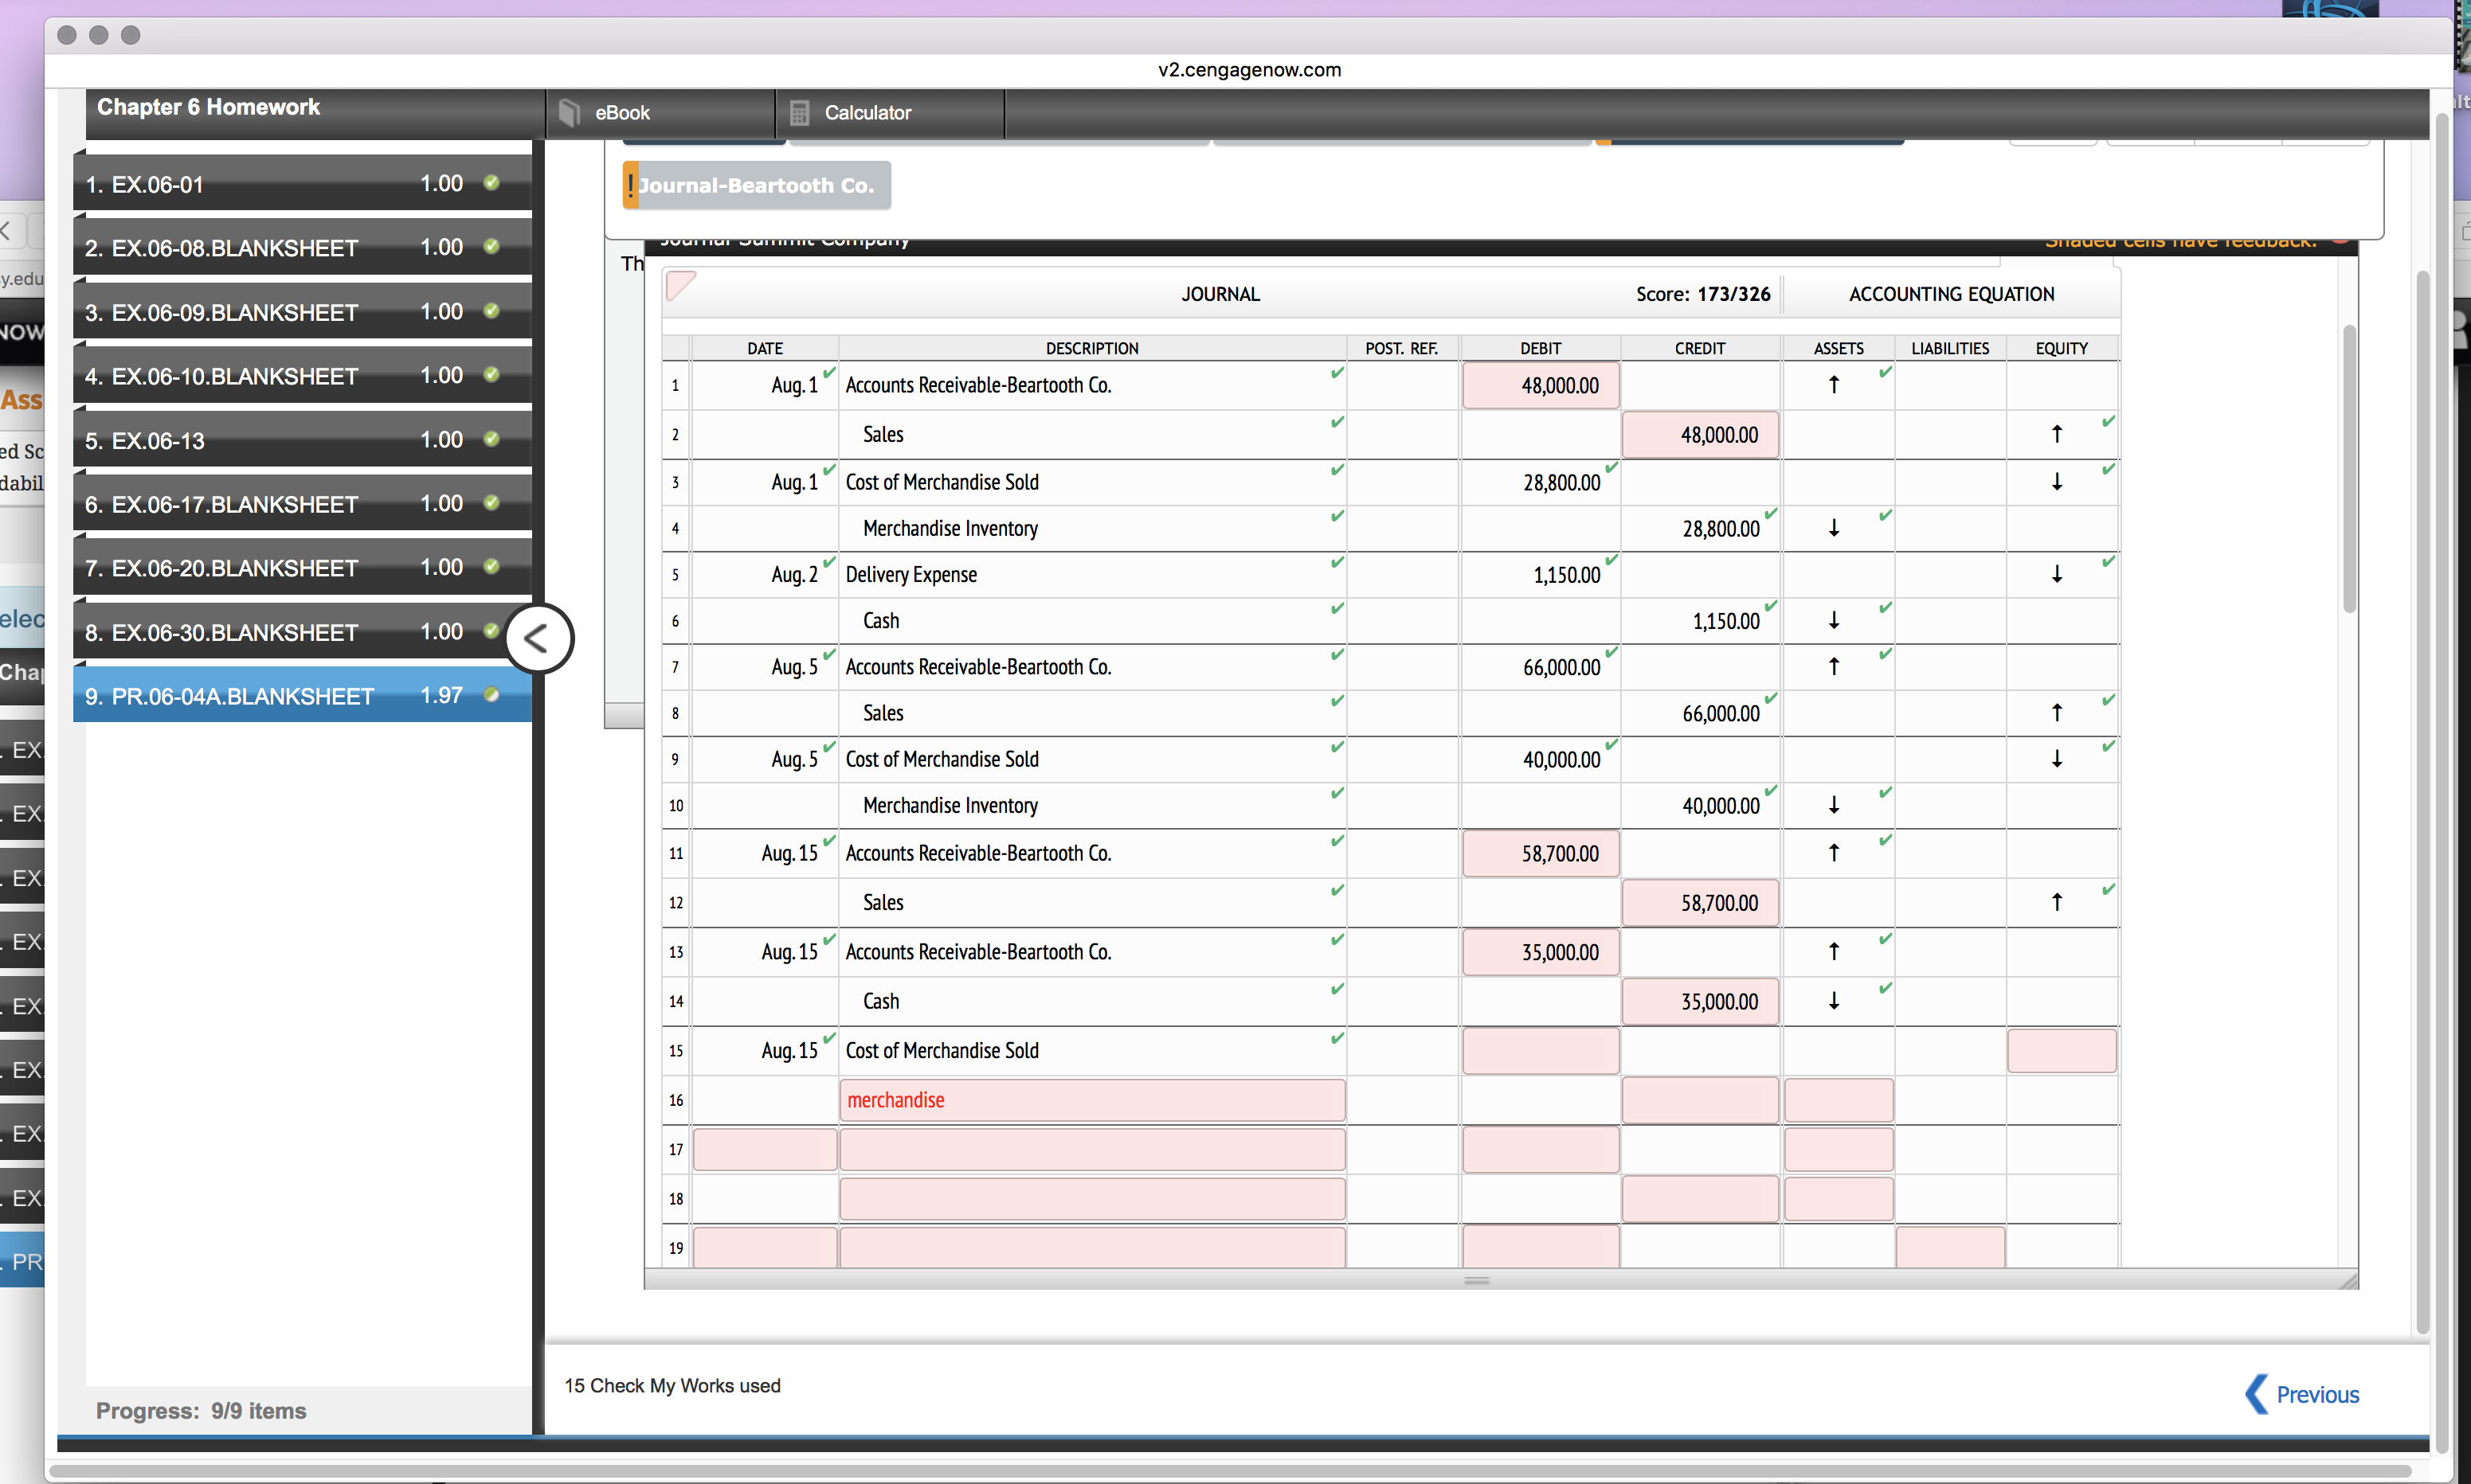
Task: Click the down arrow in Equity row 3
Action: 2056,482
